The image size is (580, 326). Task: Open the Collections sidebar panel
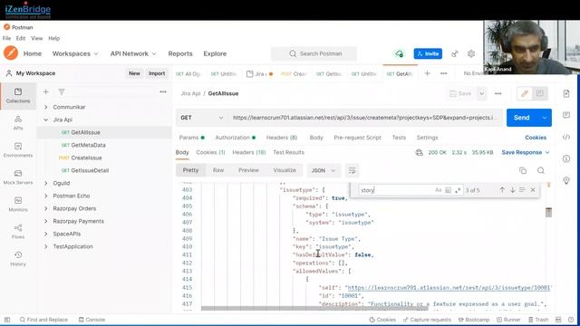tap(18, 96)
